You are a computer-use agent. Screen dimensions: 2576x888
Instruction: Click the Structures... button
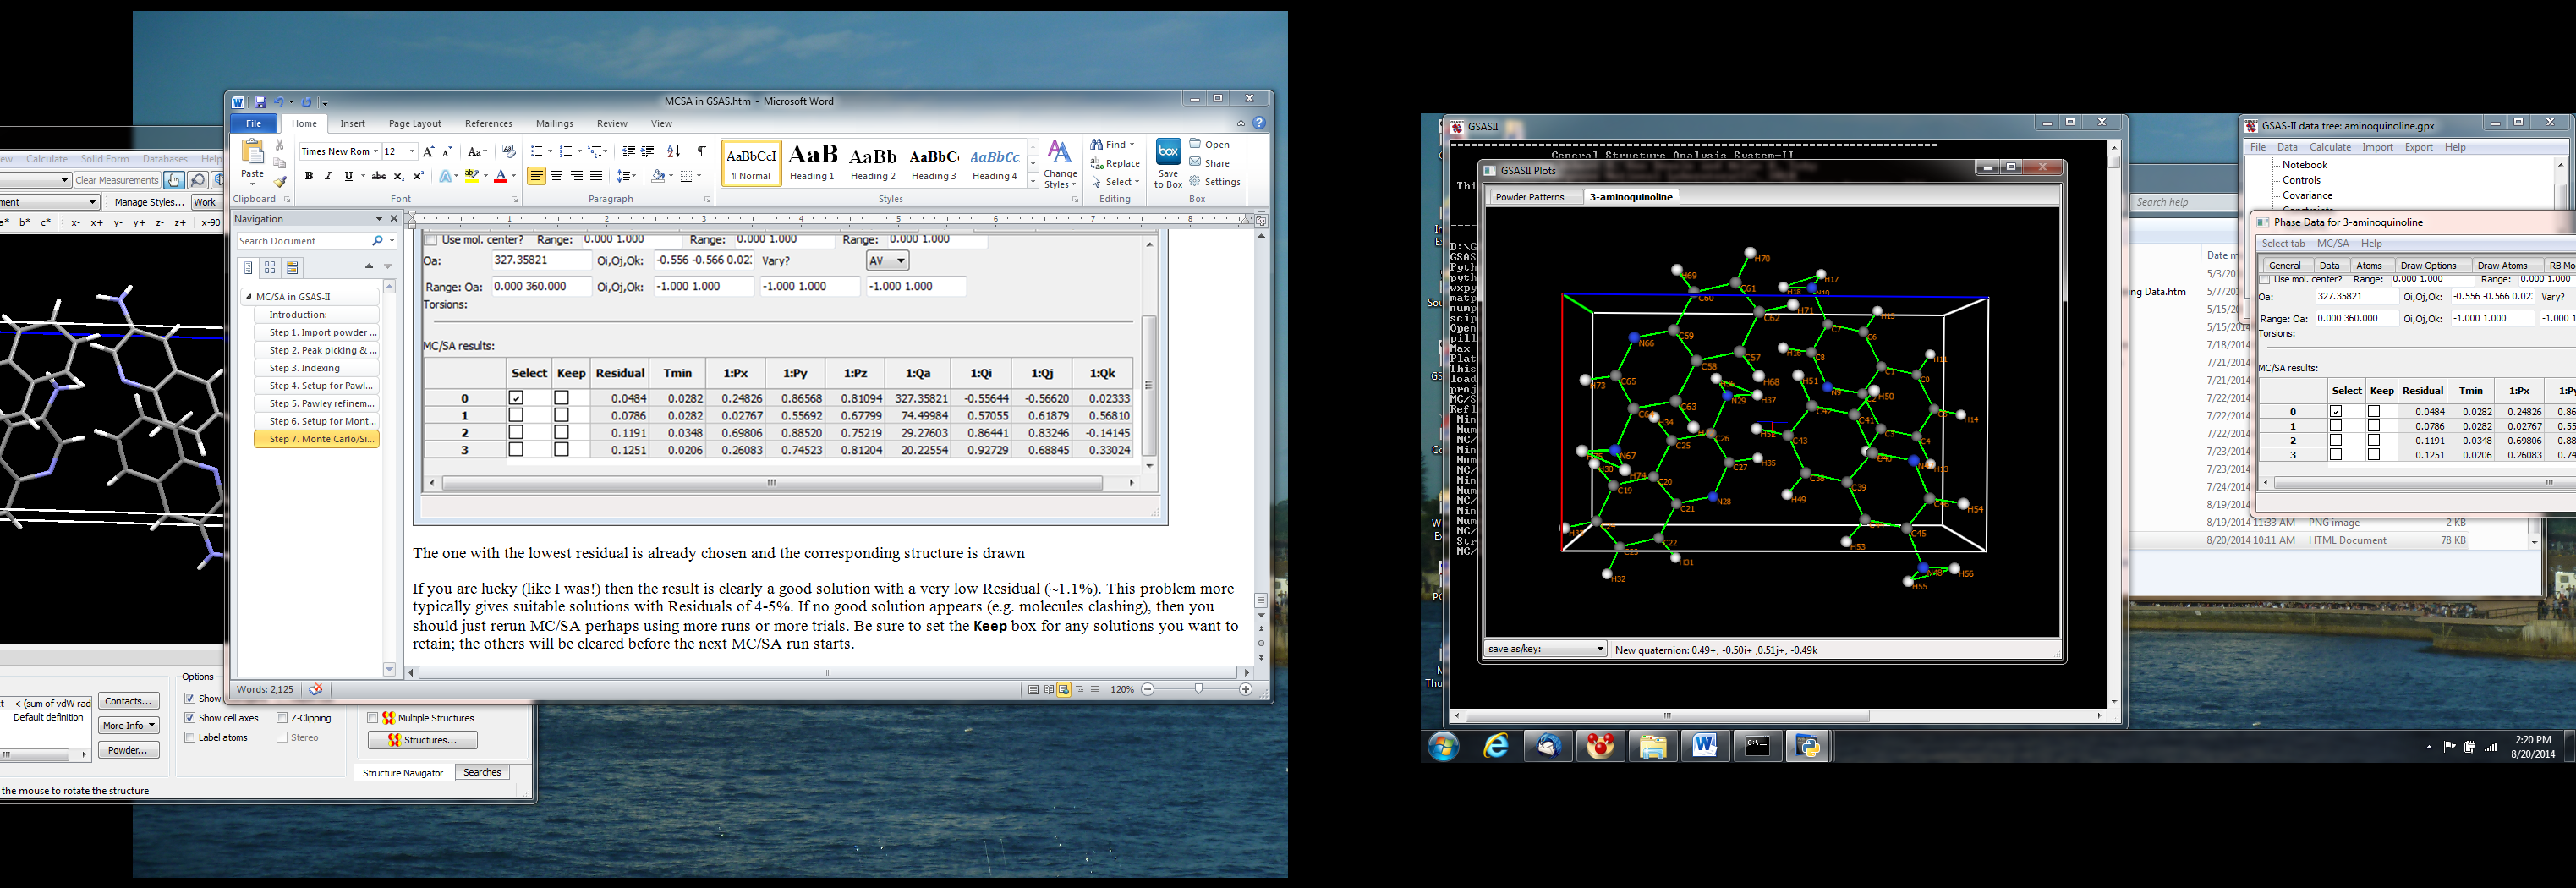[422, 740]
